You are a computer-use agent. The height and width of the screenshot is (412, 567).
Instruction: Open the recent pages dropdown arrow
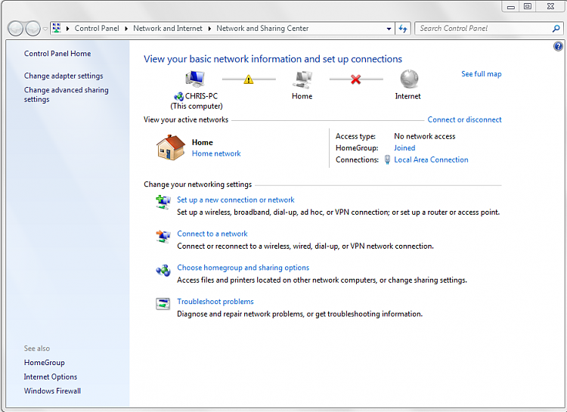coord(45,29)
